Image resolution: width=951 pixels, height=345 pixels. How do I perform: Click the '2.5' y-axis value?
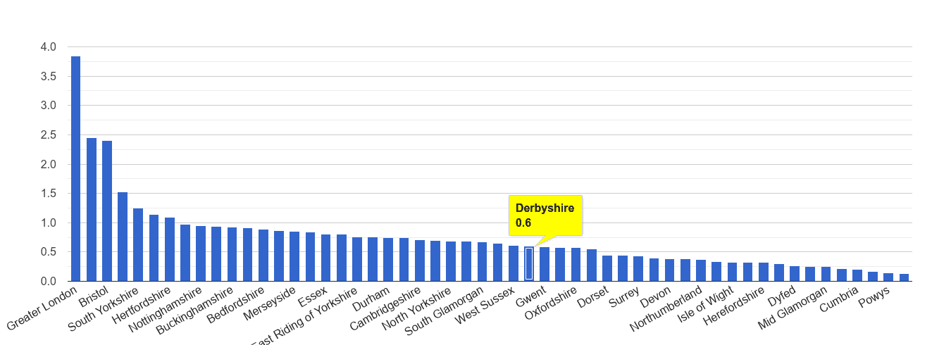pos(49,135)
